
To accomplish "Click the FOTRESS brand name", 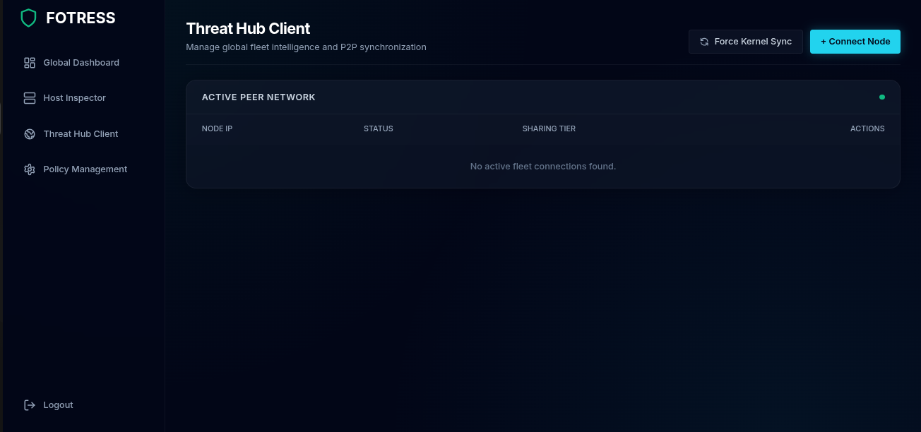I will 81,18.
